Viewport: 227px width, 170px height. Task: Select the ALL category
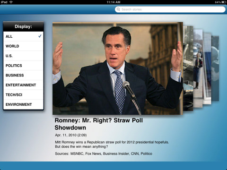coord(23,36)
